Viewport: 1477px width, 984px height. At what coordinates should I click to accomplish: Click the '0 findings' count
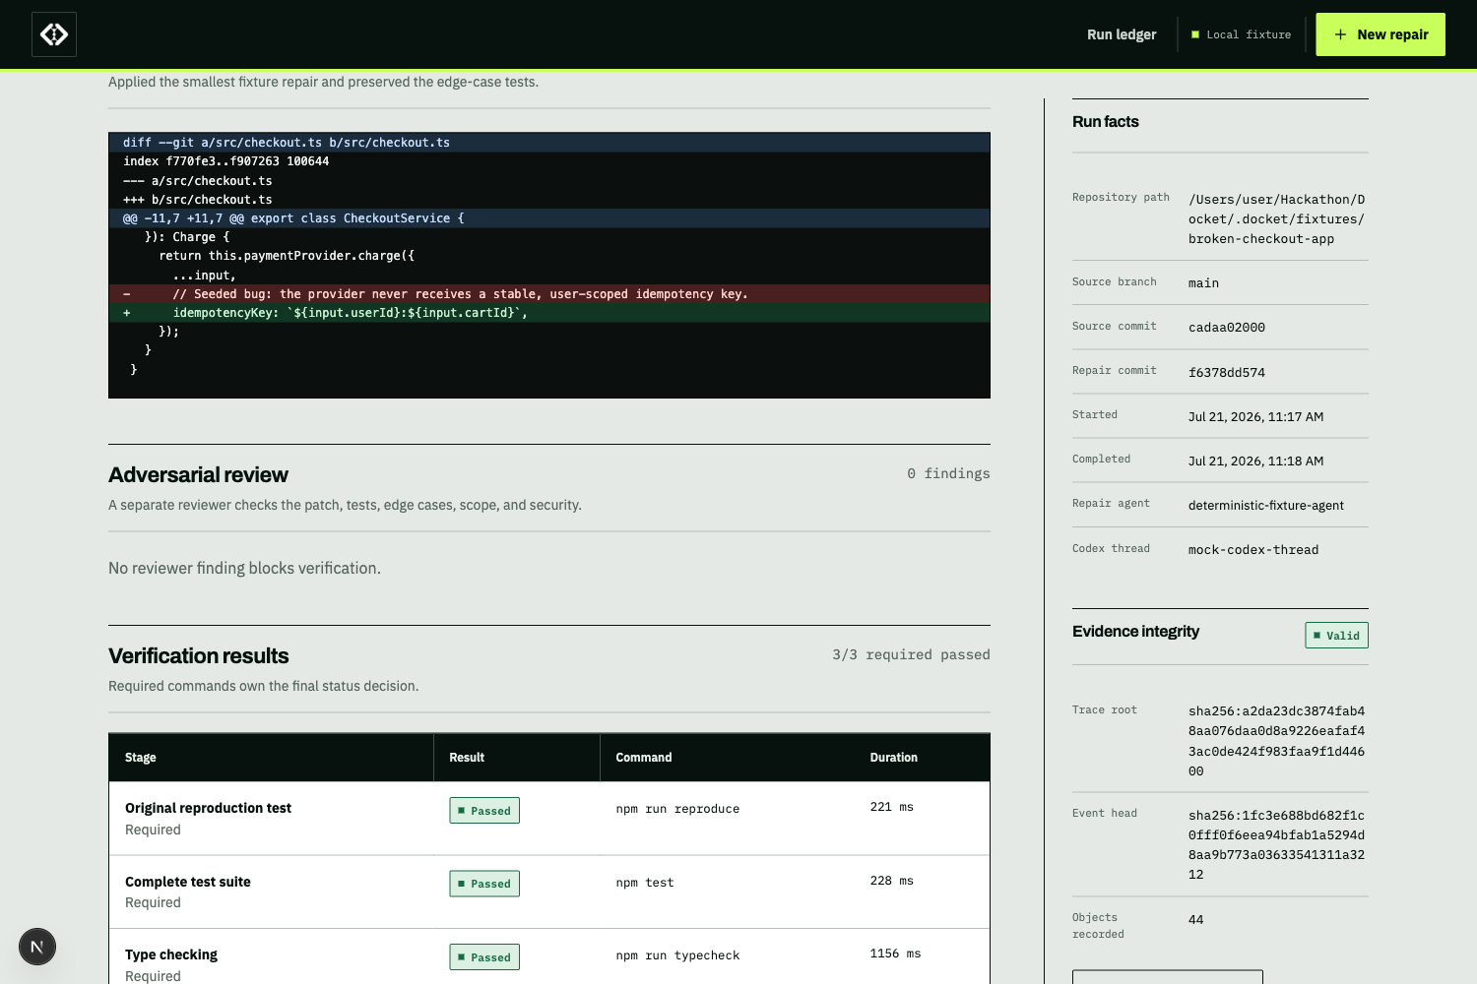[x=948, y=473]
